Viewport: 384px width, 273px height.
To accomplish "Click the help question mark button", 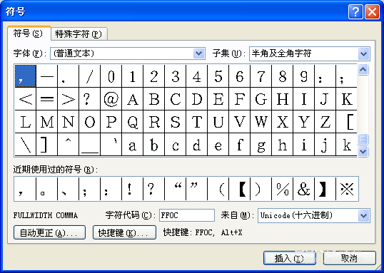I will point(355,11).
